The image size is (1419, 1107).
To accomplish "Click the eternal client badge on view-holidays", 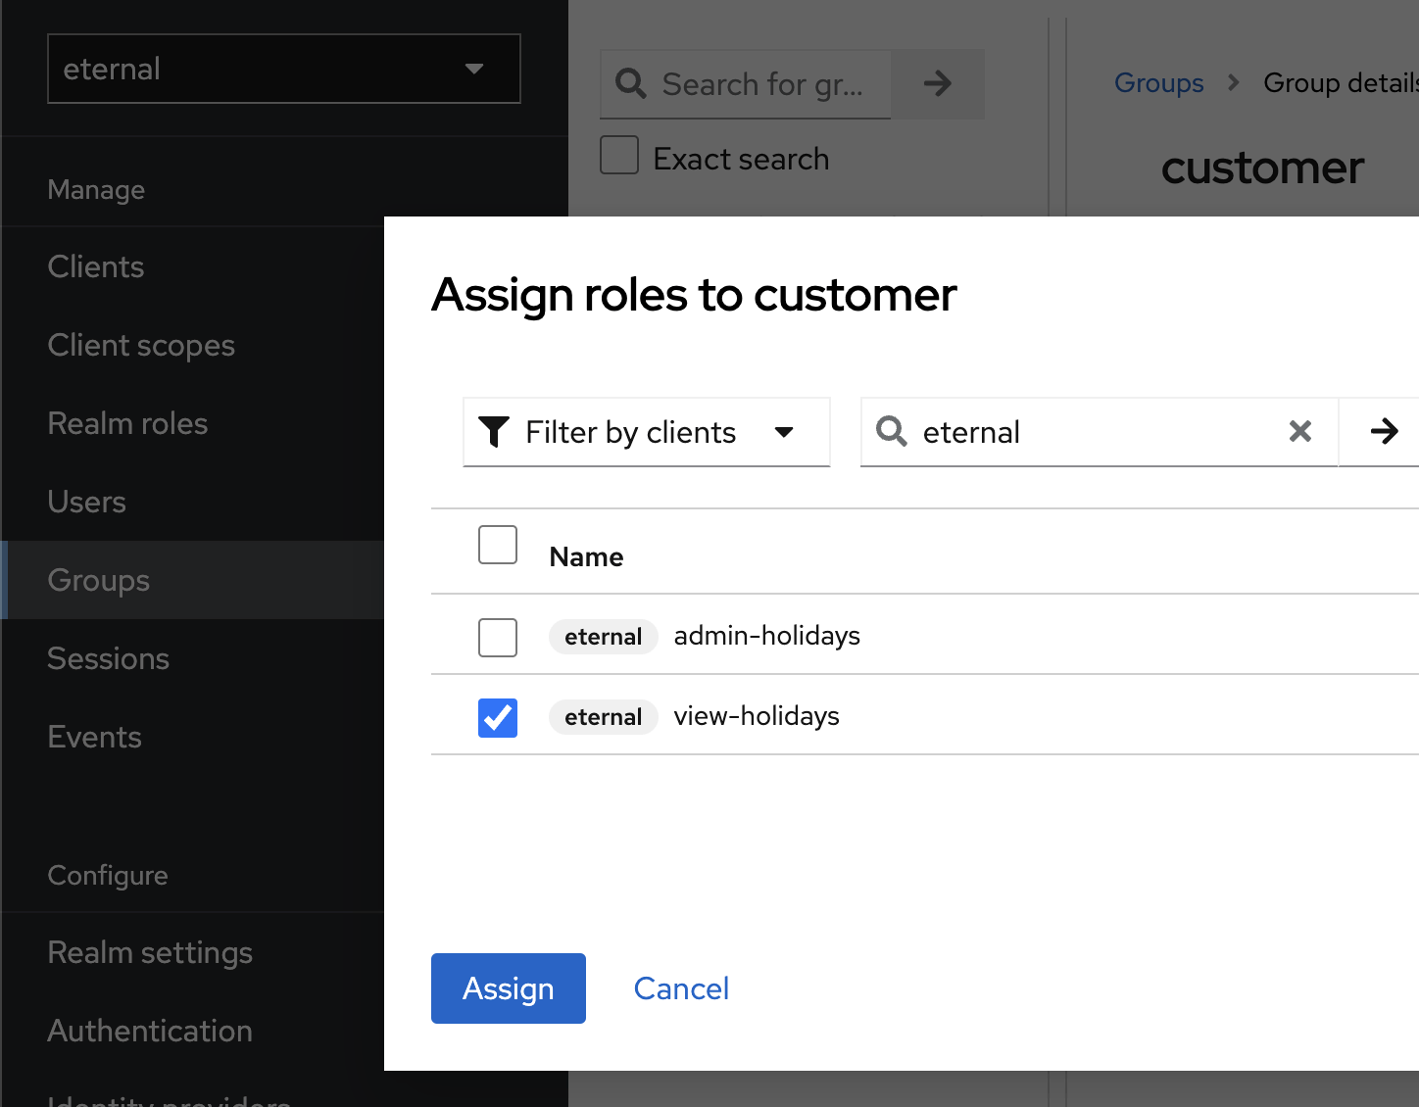I will pos(603,716).
